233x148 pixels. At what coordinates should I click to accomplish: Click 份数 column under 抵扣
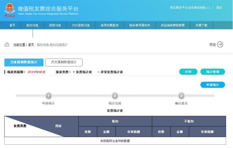point(88,132)
